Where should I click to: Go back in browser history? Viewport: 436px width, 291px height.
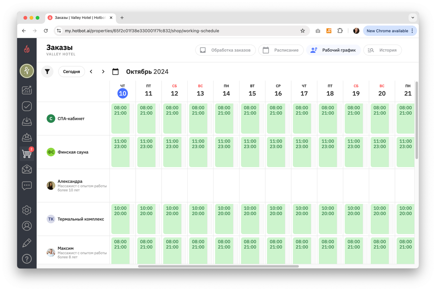(x=24, y=31)
